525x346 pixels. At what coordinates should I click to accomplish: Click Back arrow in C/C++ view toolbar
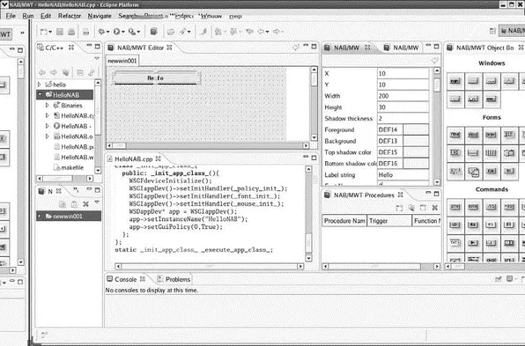tap(42, 72)
